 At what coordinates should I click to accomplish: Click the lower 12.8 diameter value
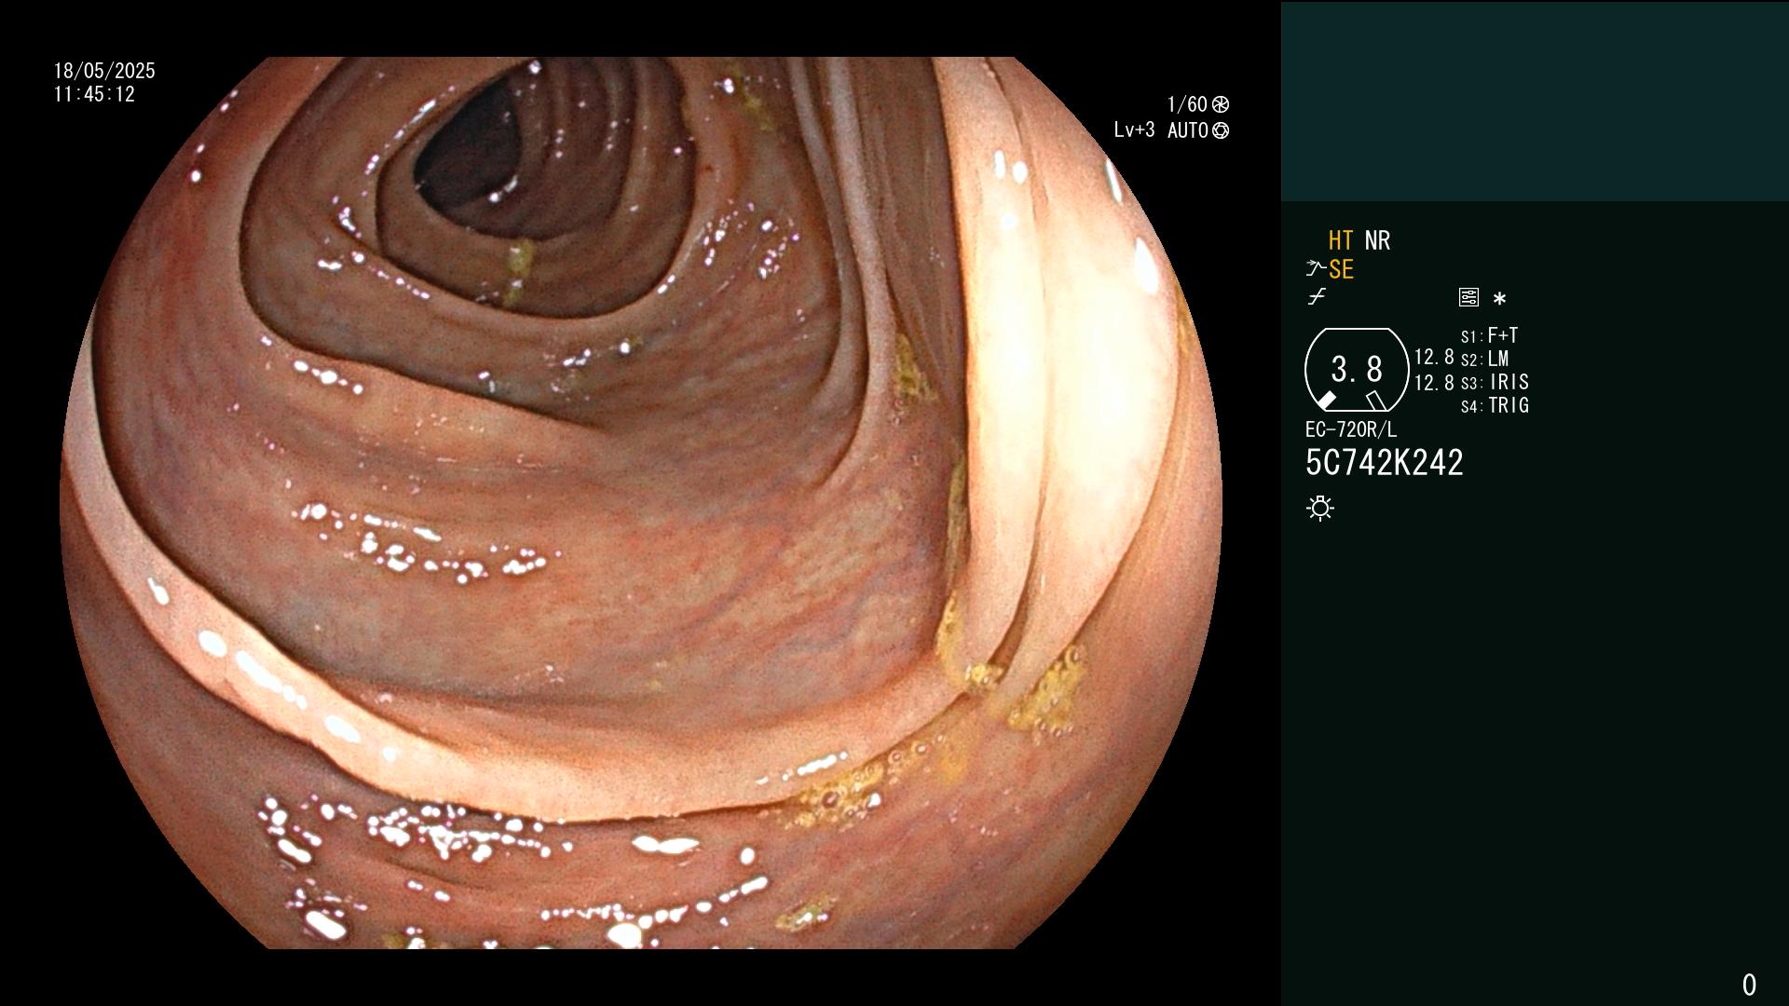[1434, 382]
